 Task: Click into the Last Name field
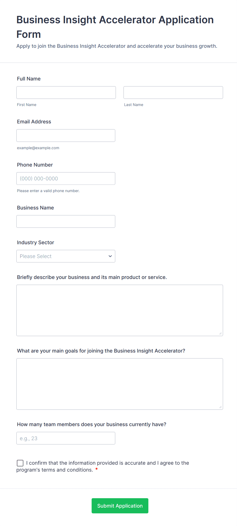pyautogui.click(x=173, y=92)
